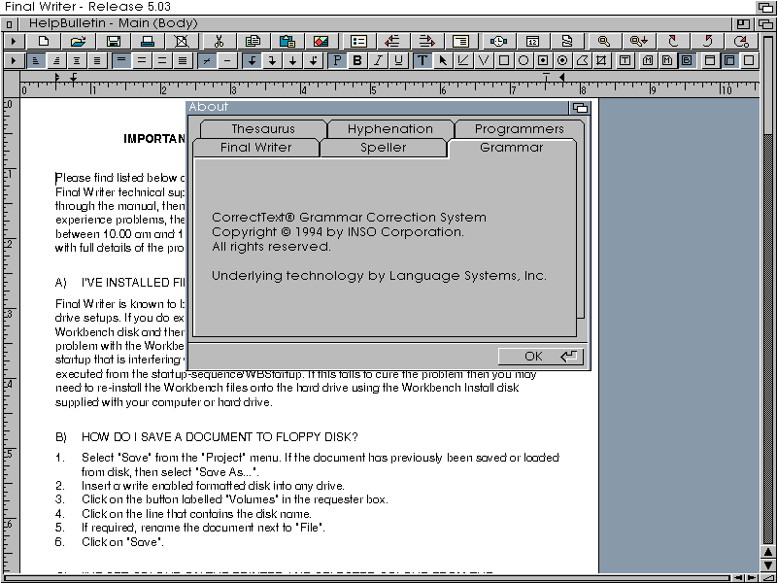This screenshot has height=583, width=777.
Task: Select the straight line drawing tool
Action: click(x=463, y=60)
